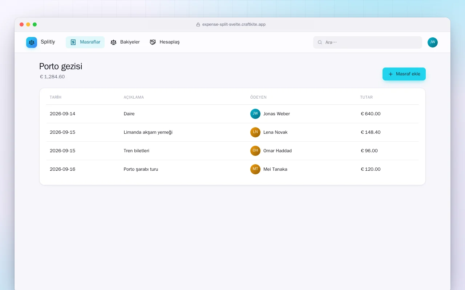Click the total € 1,284.60
Viewport: 465px width, 290px height.
click(52, 77)
